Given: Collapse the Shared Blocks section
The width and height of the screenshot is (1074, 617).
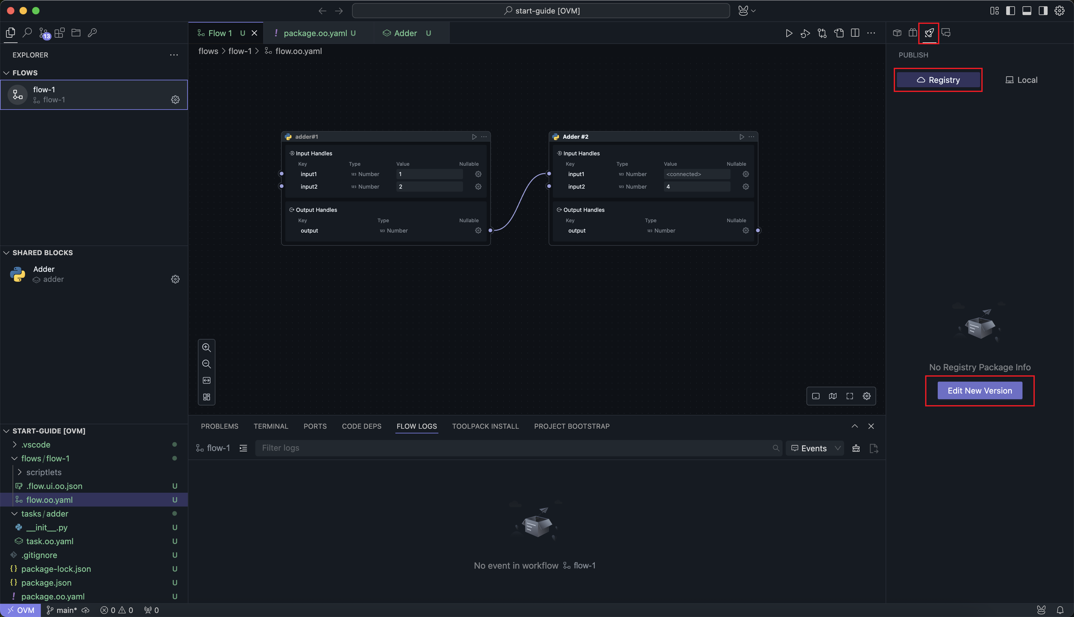Looking at the screenshot, I should click(6, 253).
